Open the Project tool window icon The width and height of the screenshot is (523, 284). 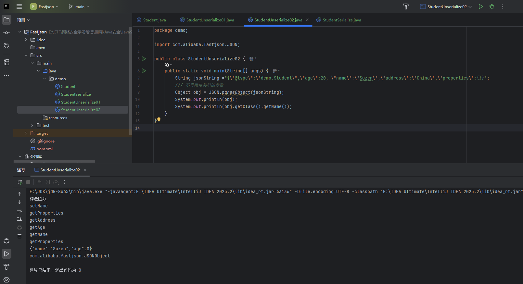point(6,20)
